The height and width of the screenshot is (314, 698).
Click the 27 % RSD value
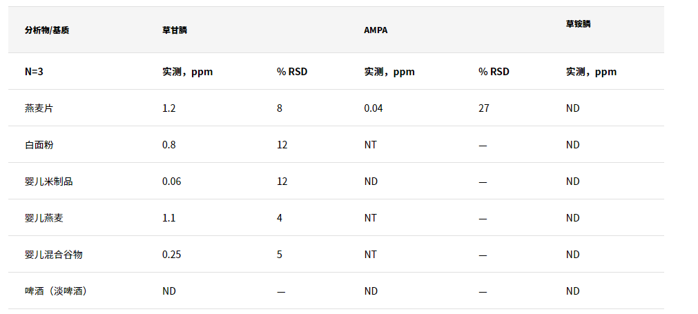coord(484,108)
